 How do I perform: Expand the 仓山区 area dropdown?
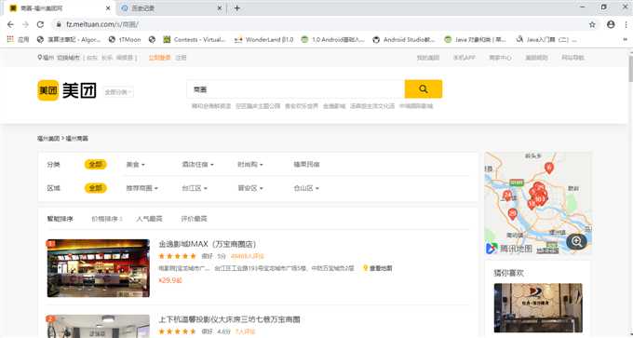tap(306, 188)
